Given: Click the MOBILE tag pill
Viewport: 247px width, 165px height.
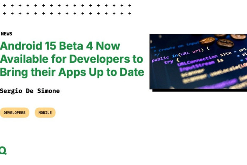Looking at the screenshot, I should 45,113.
